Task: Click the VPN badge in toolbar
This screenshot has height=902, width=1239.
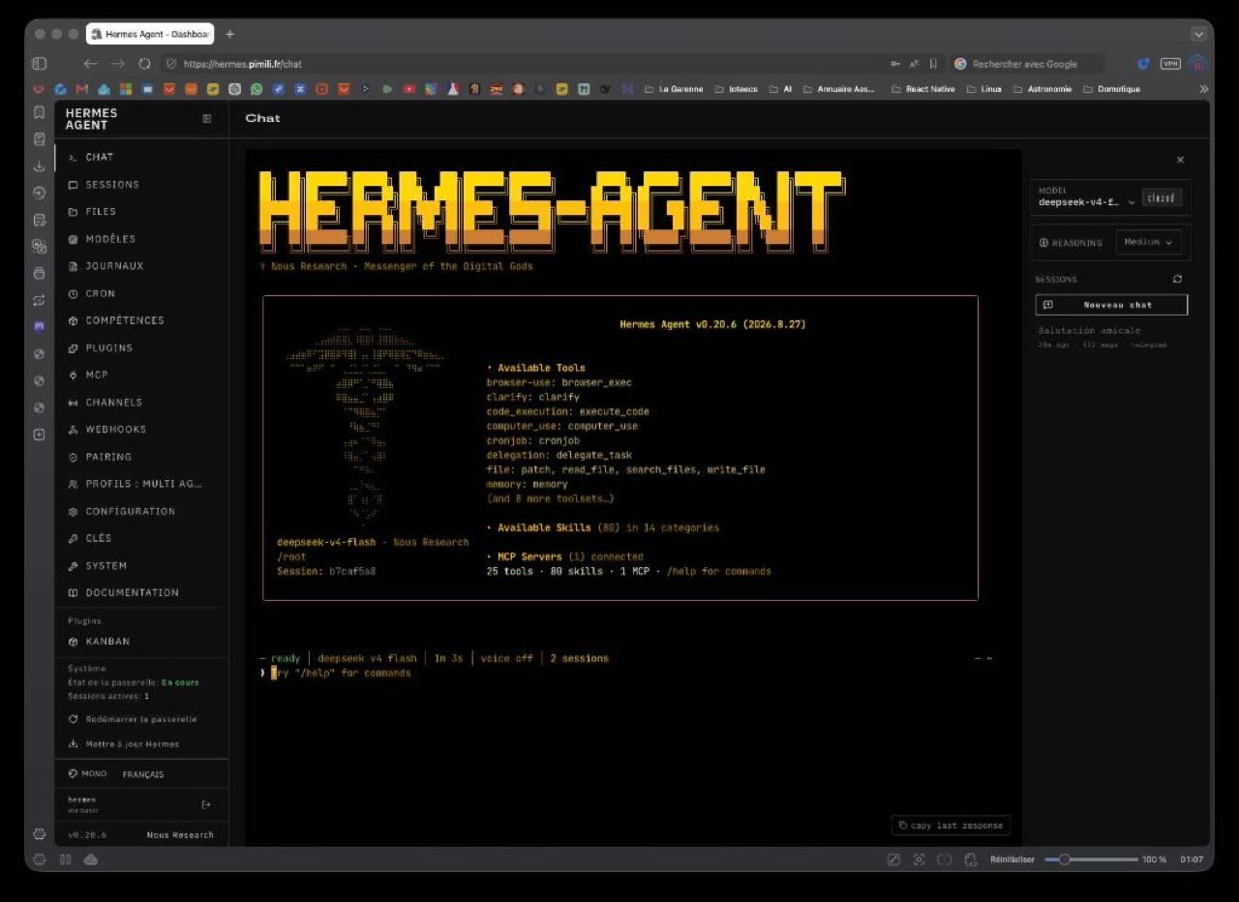Action: pyautogui.click(x=1170, y=64)
